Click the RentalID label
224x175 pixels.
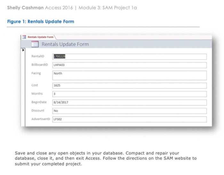click(x=38, y=56)
